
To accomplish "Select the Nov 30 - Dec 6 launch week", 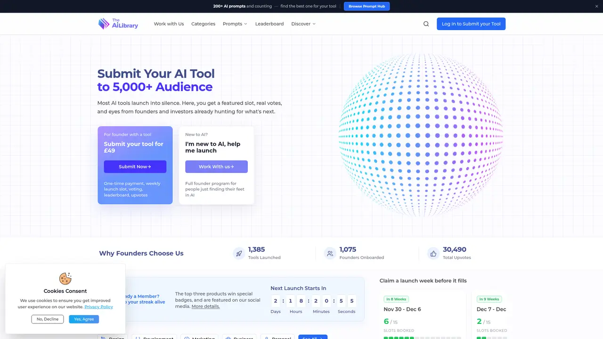I will click(x=402, y=309).
